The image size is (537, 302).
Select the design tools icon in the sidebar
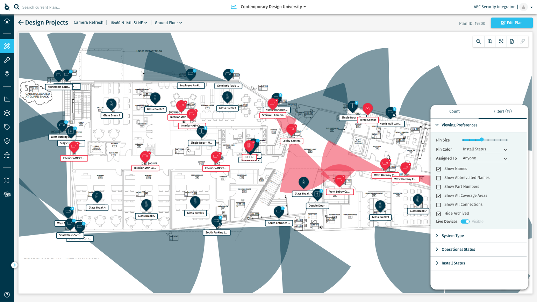coord(7,46)
